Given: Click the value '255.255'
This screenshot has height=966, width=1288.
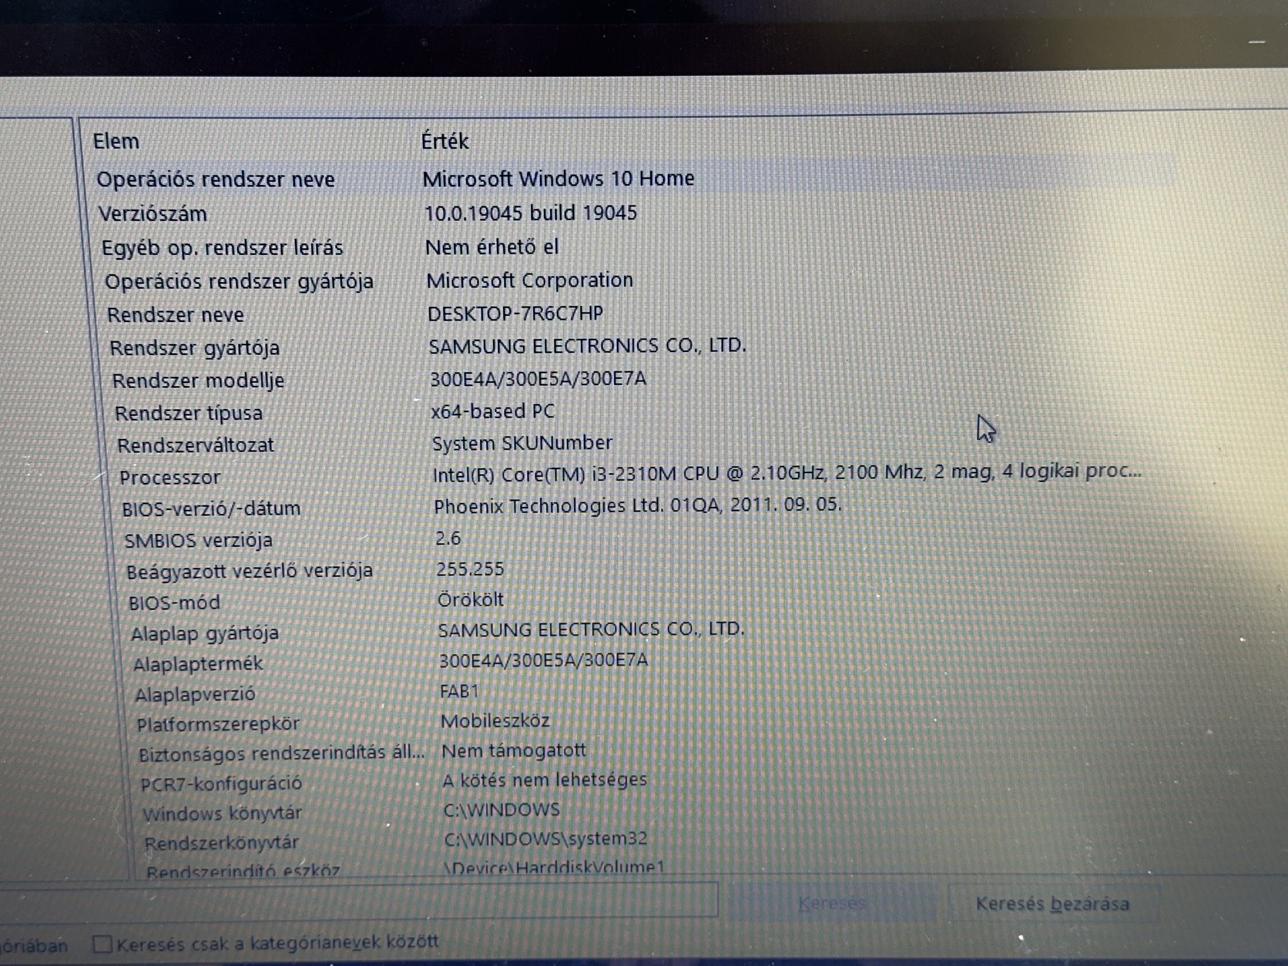Looking at the screenshot, I should coord(470,569).
